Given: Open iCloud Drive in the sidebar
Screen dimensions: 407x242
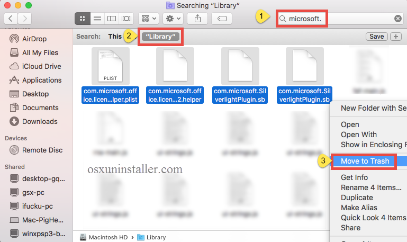Looking at the screenshot, I should pos(37,66).
